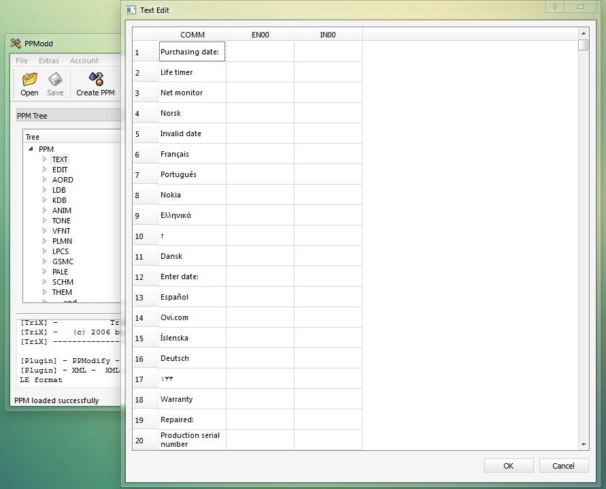This screenshot has height=489, width=606.
Task: Select the 'Ελληνικά' cell
Action: (x=192, y=215)
